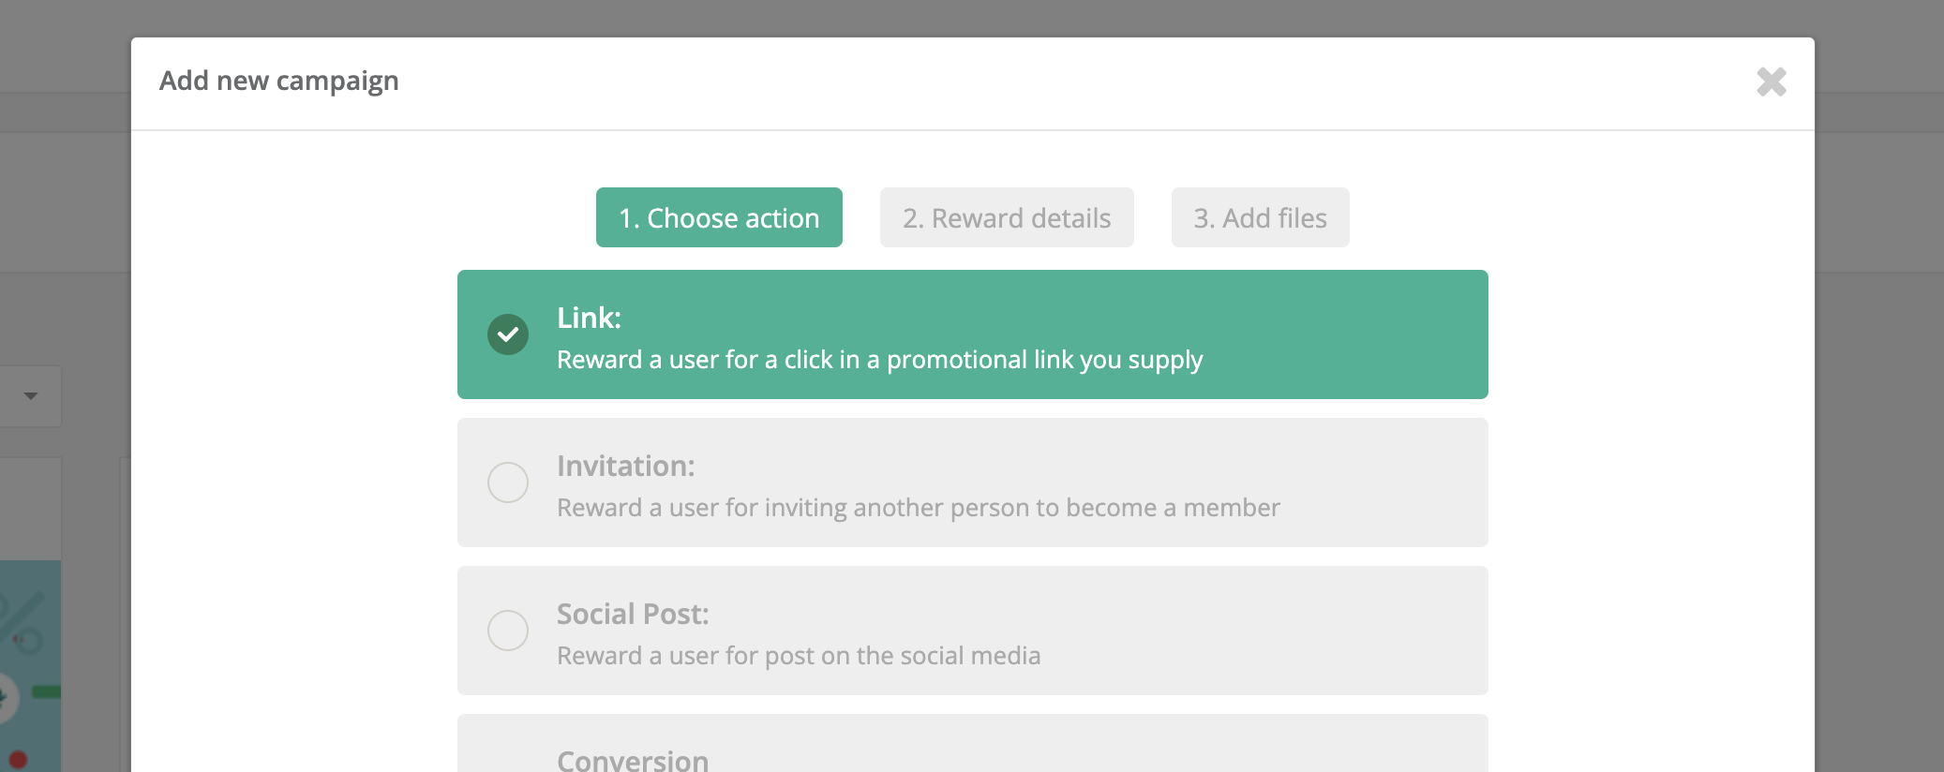
Task: Click the inviting another person description text
Action: coord(918,508)
